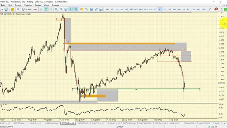227x128 pixels.
Task: Select the green horizontal line's center handle
Action: tap(136, 90)
